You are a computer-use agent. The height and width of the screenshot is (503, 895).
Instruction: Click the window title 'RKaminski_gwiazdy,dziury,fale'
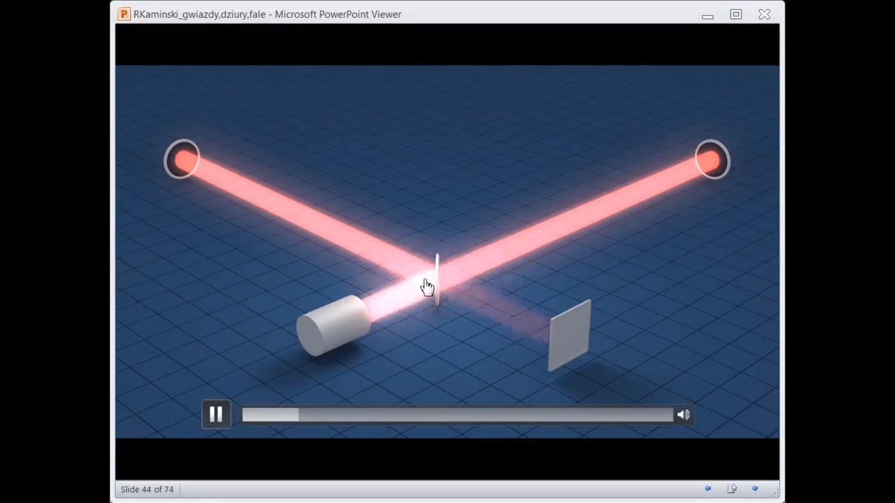[200, 15]
